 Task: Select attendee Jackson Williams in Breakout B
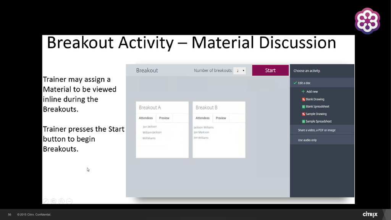point(204,127)
